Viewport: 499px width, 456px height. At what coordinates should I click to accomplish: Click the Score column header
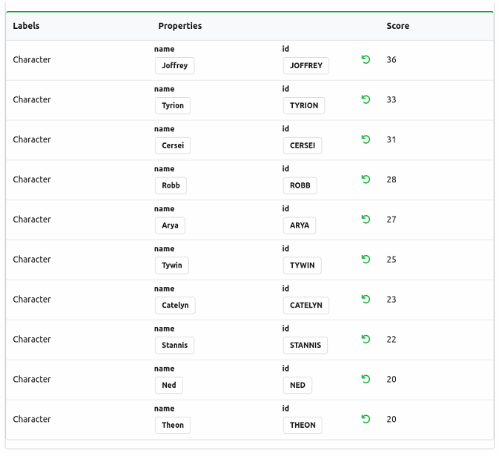coord(398,26)
